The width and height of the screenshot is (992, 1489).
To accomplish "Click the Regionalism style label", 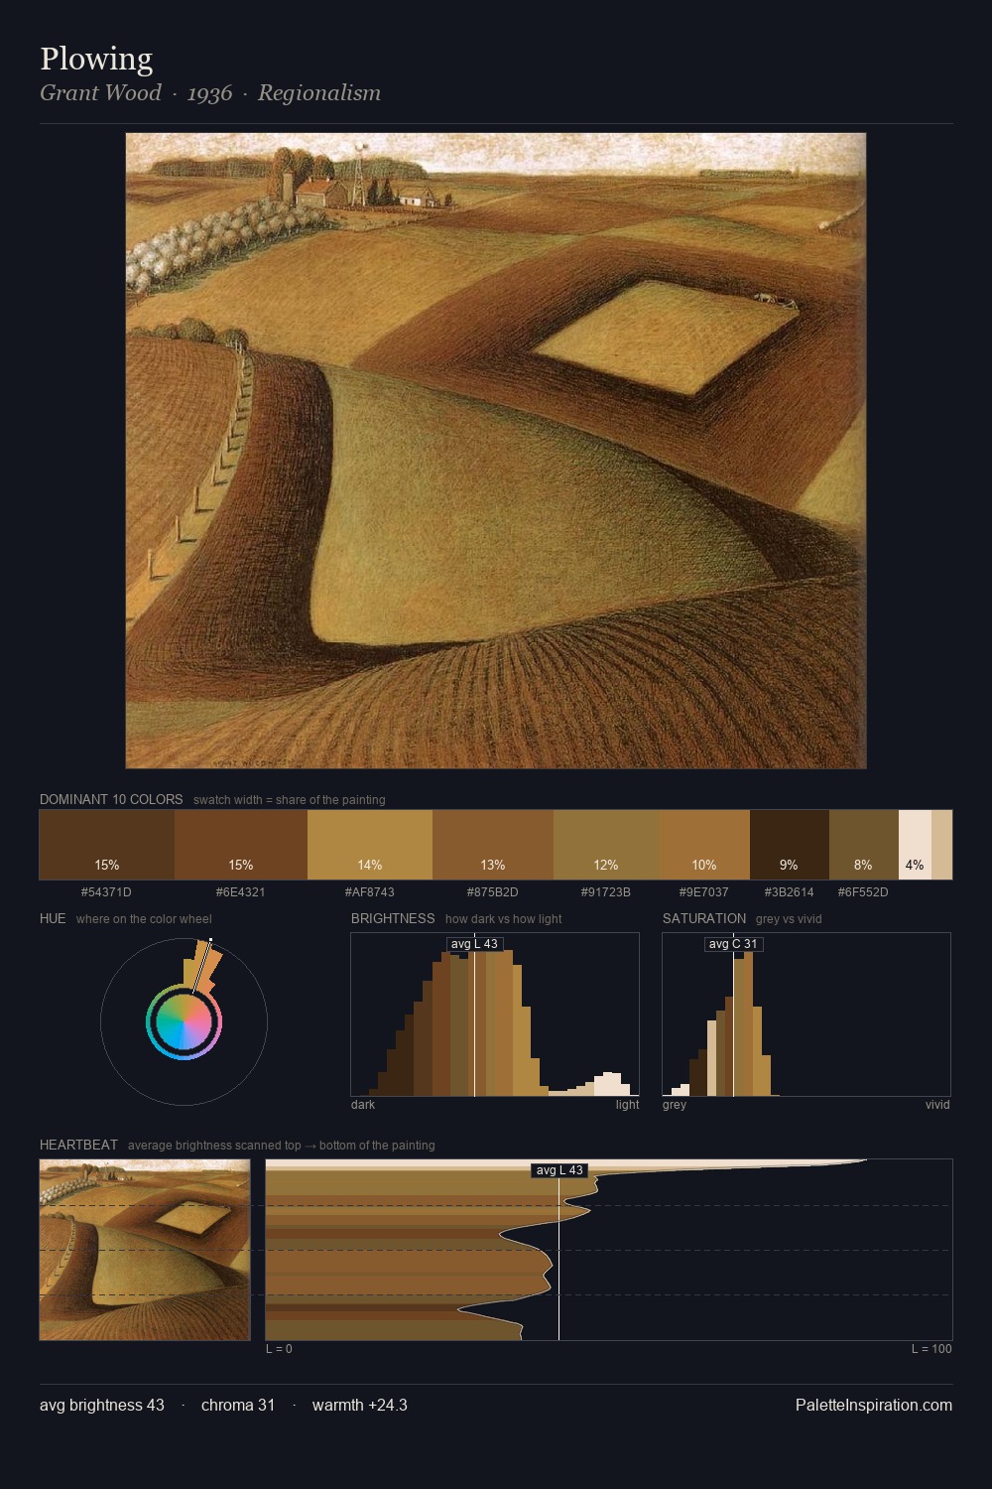I will coord(319,93).
